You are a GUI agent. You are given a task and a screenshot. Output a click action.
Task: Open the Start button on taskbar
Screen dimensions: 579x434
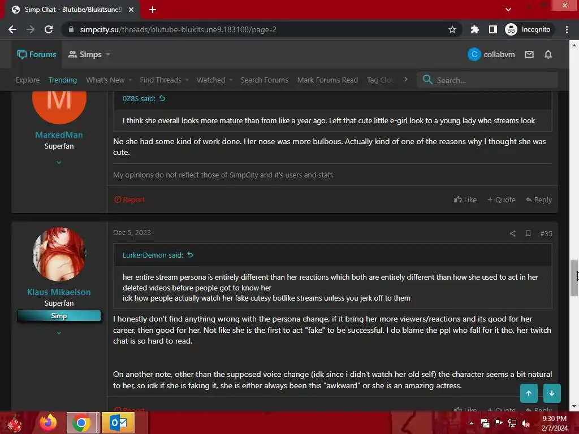pos(15,423)
